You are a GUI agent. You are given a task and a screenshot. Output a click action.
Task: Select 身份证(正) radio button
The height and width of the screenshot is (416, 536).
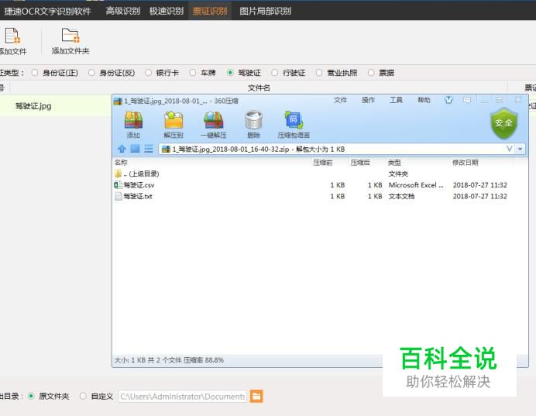click(35, 73)
